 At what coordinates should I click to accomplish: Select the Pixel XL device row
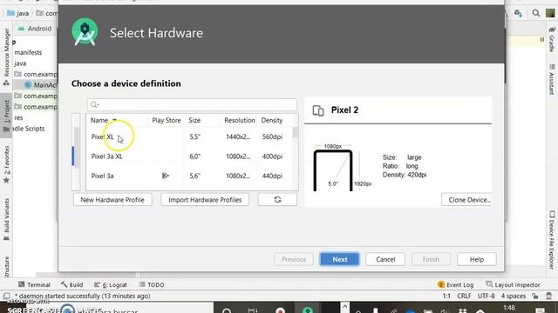click(189, 137)
